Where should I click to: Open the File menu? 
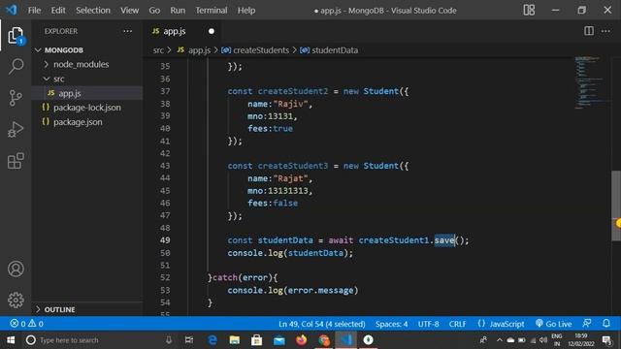pyautogui.click(x=35, y=11)
